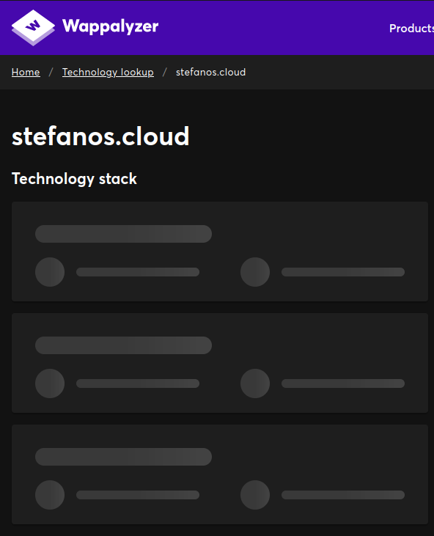The image size is (434, 536).
Task: Click the Wappalyzer wordmark text
Action: click(x=111, y=26)
